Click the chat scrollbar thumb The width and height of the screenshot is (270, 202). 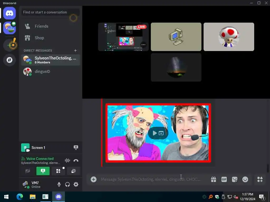click(x=268, y=168)
